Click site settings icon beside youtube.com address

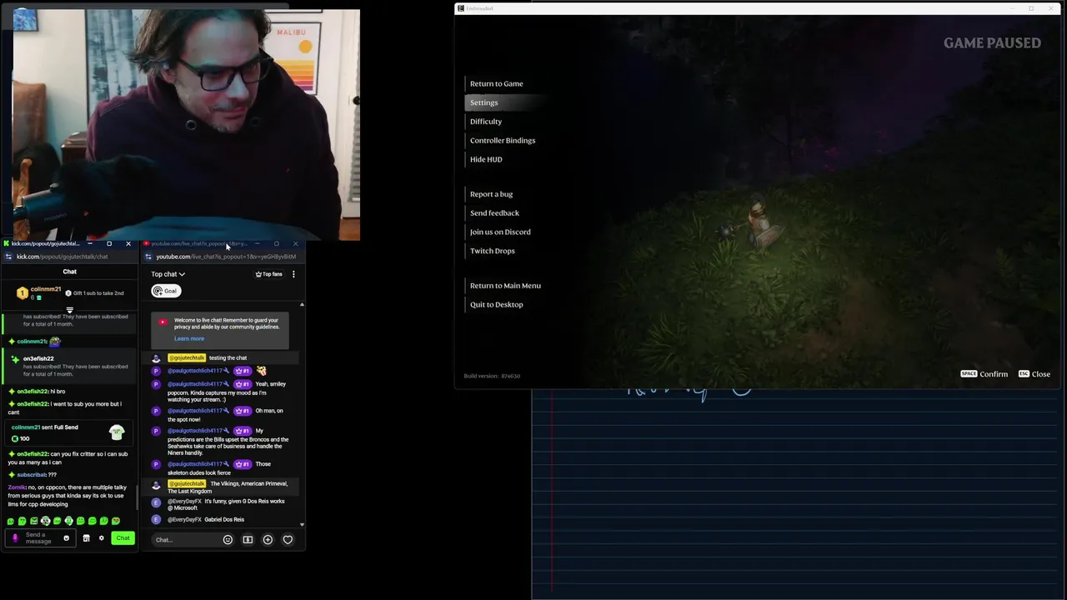point(148,257)
